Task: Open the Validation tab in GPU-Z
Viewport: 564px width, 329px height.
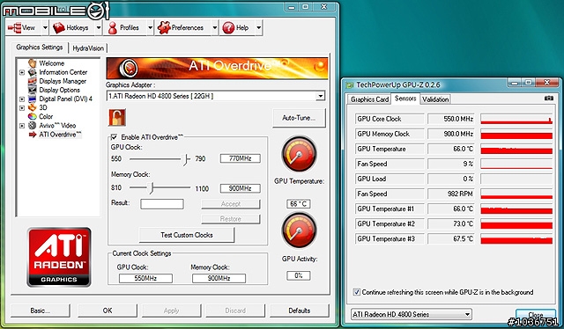Action: pyautogui.click(x=435, y=99)
